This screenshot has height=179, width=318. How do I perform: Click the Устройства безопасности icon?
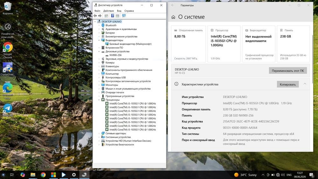pyautogui.click(x=103, y=145)
